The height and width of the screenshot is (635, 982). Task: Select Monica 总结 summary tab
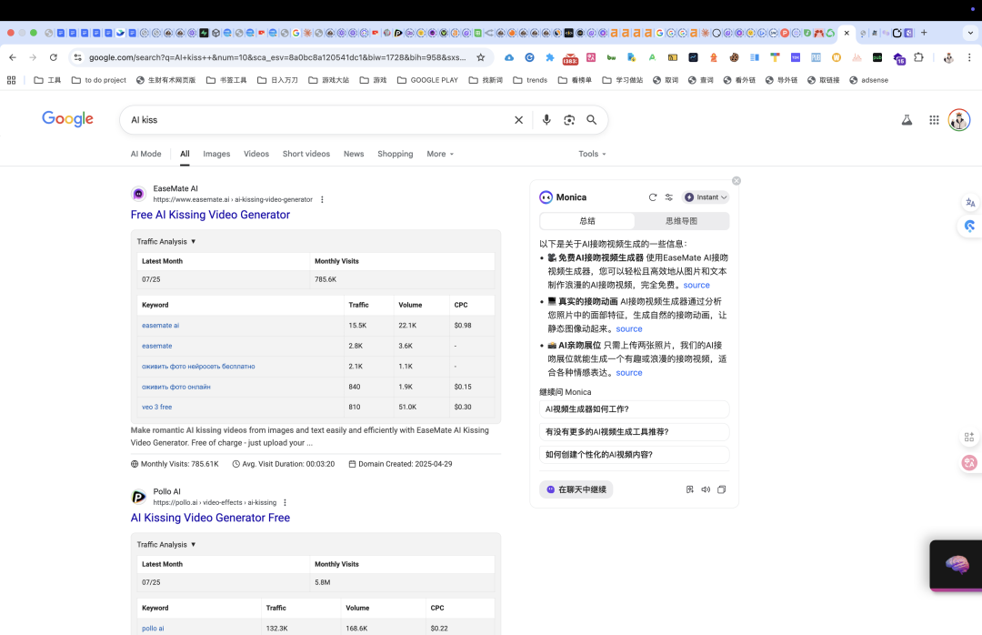tap(587, 221)
